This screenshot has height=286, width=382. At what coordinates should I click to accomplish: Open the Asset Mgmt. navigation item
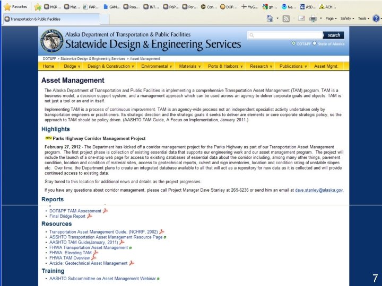[x=326, y=66]
